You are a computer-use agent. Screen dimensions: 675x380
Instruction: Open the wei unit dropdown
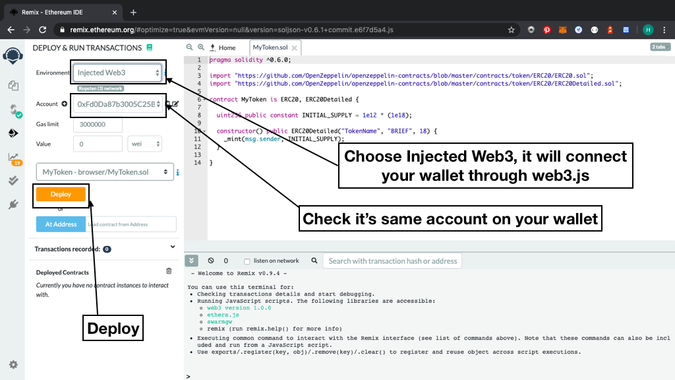pos(144,144)
